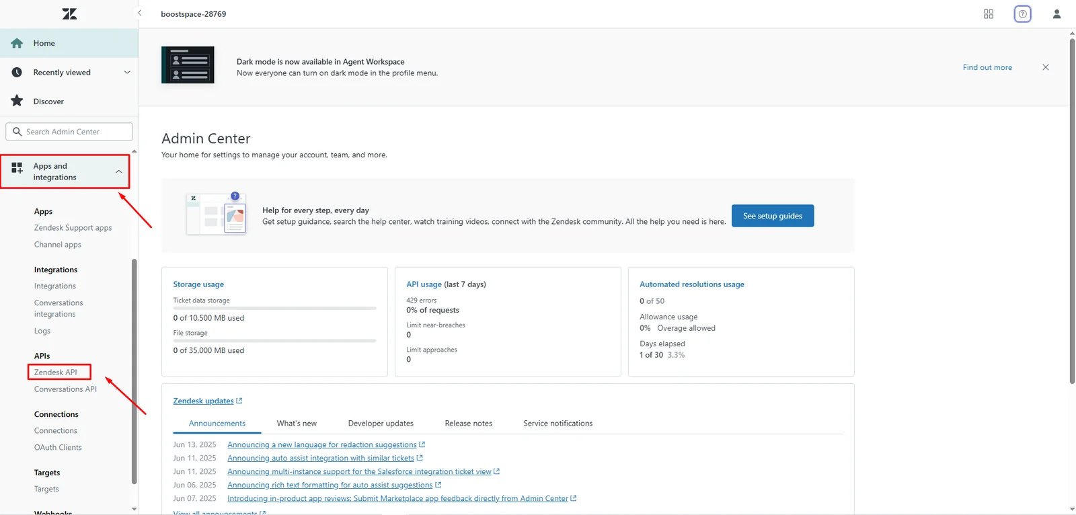Screen dimensions: 1076x515
Task: Switch to the Developer updates tab
Action: pos(381,424)
